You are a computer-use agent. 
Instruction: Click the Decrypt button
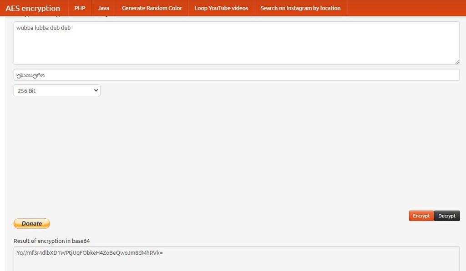(447, 216)
